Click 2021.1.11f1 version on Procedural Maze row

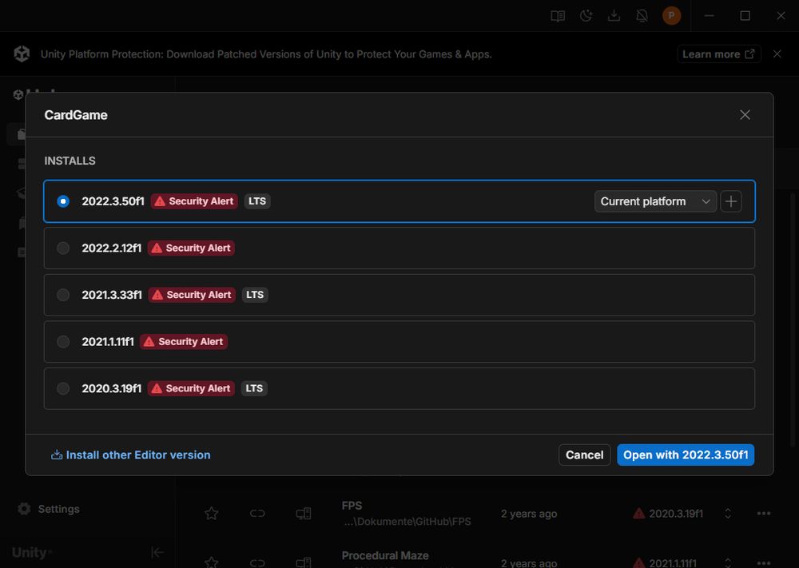pyautogui.click(x=673, y=563)
